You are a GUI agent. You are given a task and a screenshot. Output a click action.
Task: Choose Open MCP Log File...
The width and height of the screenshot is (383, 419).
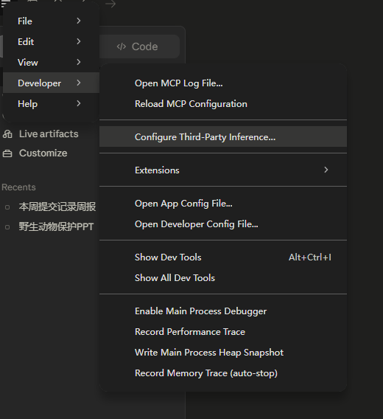223,83
